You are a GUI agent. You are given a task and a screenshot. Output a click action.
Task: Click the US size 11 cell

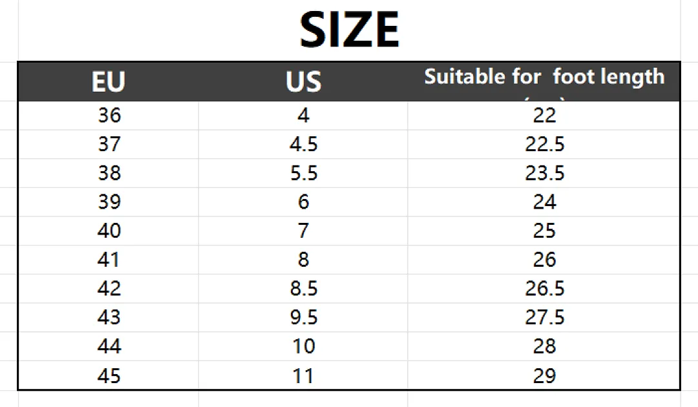pyautogui.click(x=303, y=376)
